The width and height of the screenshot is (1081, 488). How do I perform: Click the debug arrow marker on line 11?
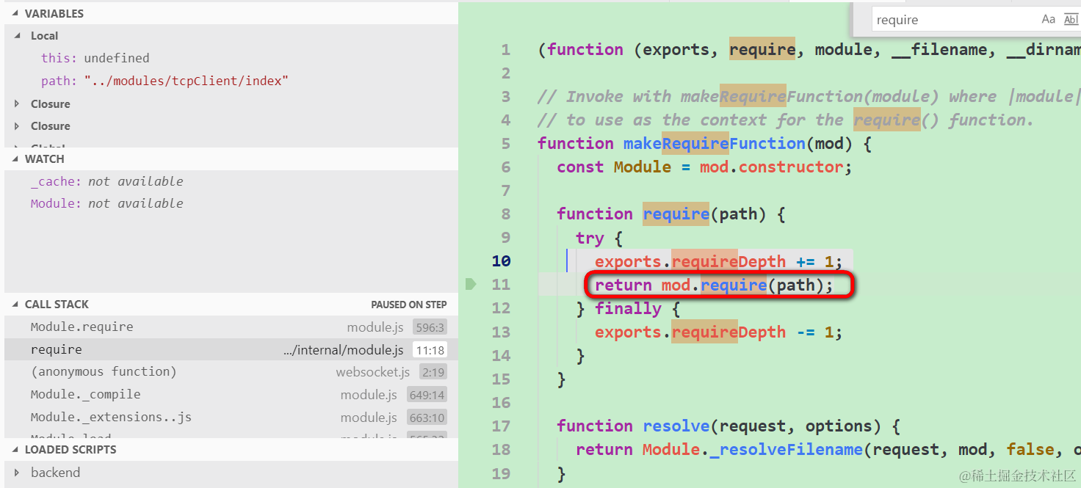click(x=471, y=284)
